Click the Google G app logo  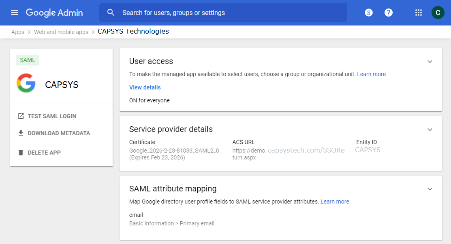(x=26, y=83)
